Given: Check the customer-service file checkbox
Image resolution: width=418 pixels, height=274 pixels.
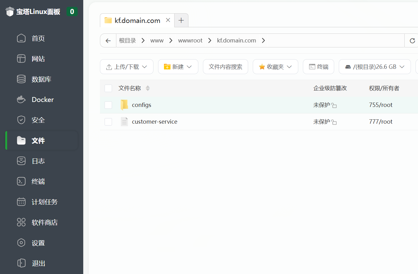Looking at the screenshot, I should coord(108,122).
